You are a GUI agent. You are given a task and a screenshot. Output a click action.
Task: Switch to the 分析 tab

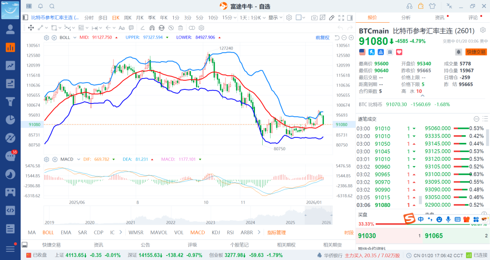[x=406, y=18]
